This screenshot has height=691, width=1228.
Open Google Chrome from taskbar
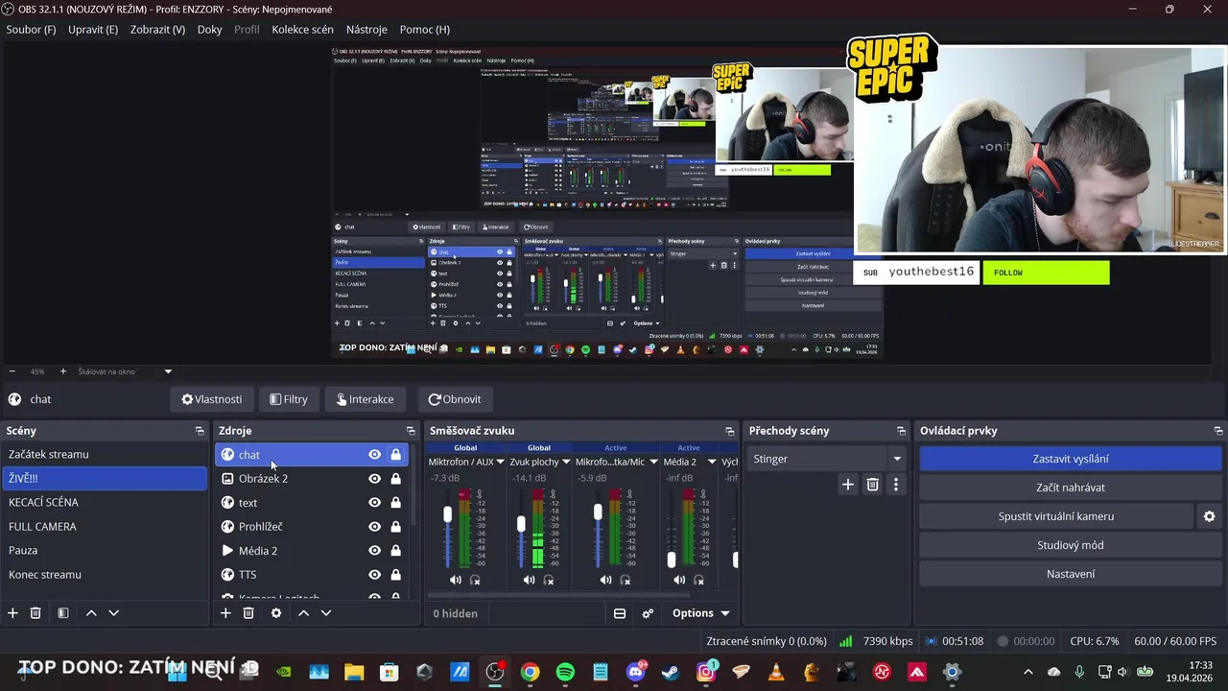[530, 672]
